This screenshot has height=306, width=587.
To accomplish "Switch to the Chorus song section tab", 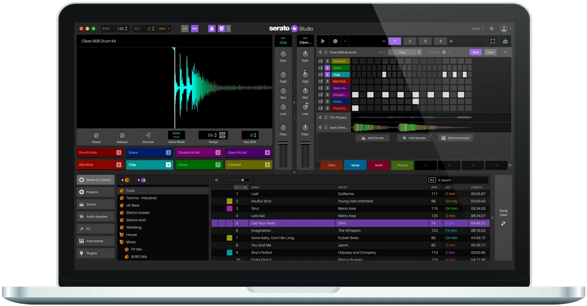I will (402, 165).
